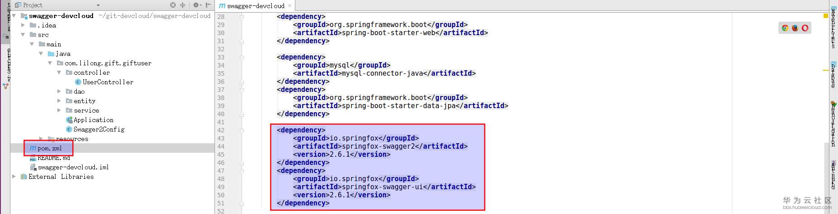Open the Project view dropdown
The width and height of the screenshot is (838, 214).
click(98, 5)
